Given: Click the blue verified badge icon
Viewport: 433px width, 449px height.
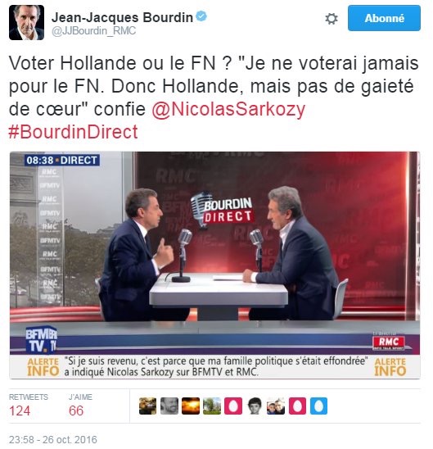Looking at the screenshot, I should 201,16.
